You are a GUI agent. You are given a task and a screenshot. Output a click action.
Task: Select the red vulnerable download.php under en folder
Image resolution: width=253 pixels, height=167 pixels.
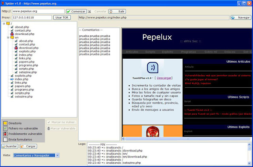(x=28, y=48)
